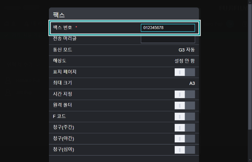Toggle the 표지 페이지 switch
This screenshot has height=162, width=252.
coord(185,72)
